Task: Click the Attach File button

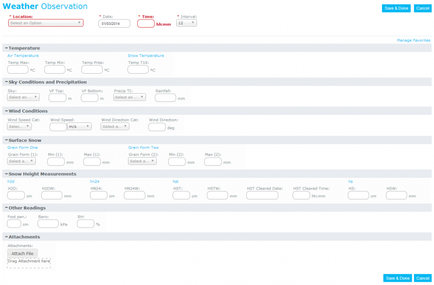Action: point(22,254)
